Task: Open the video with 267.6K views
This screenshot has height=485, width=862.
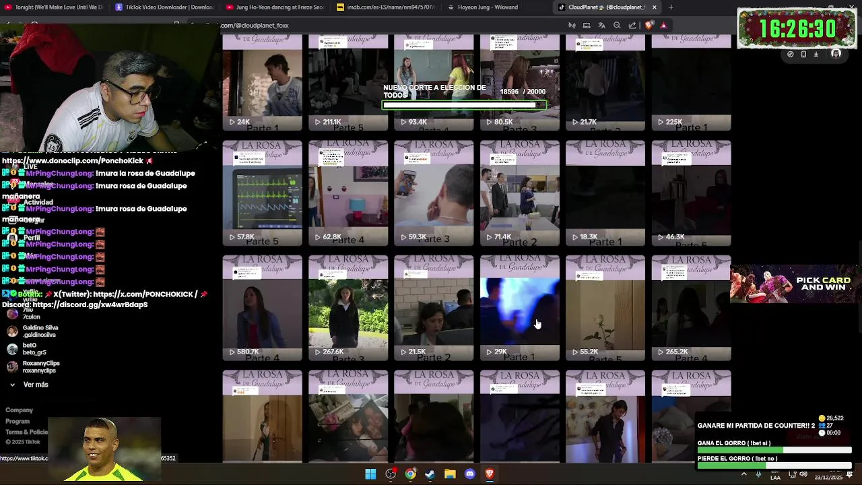Action: 348,308
